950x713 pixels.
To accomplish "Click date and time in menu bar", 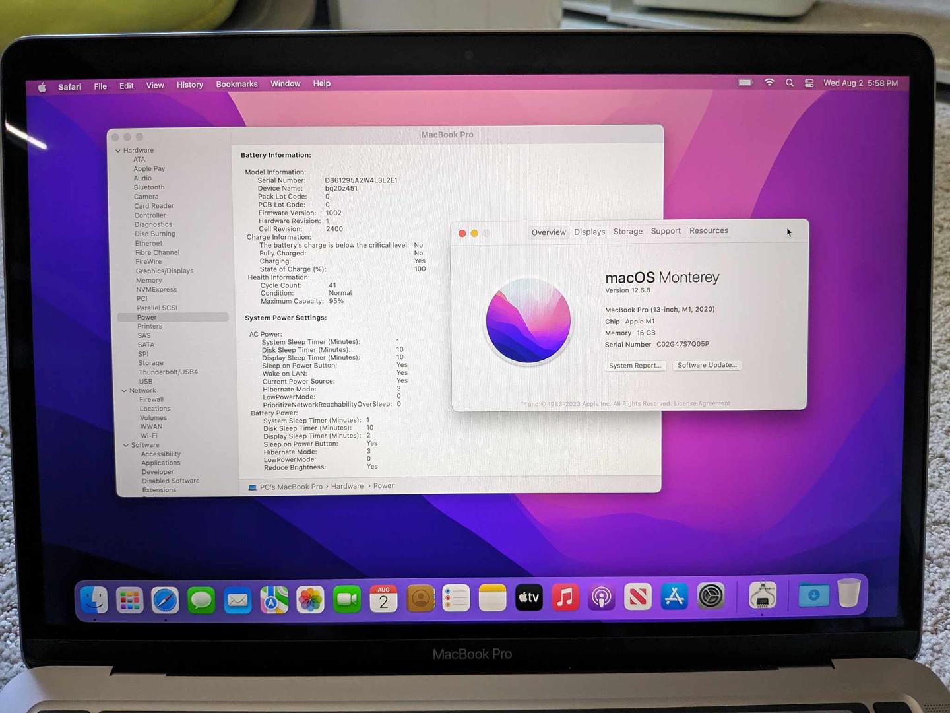I will (x=861, y=83).
